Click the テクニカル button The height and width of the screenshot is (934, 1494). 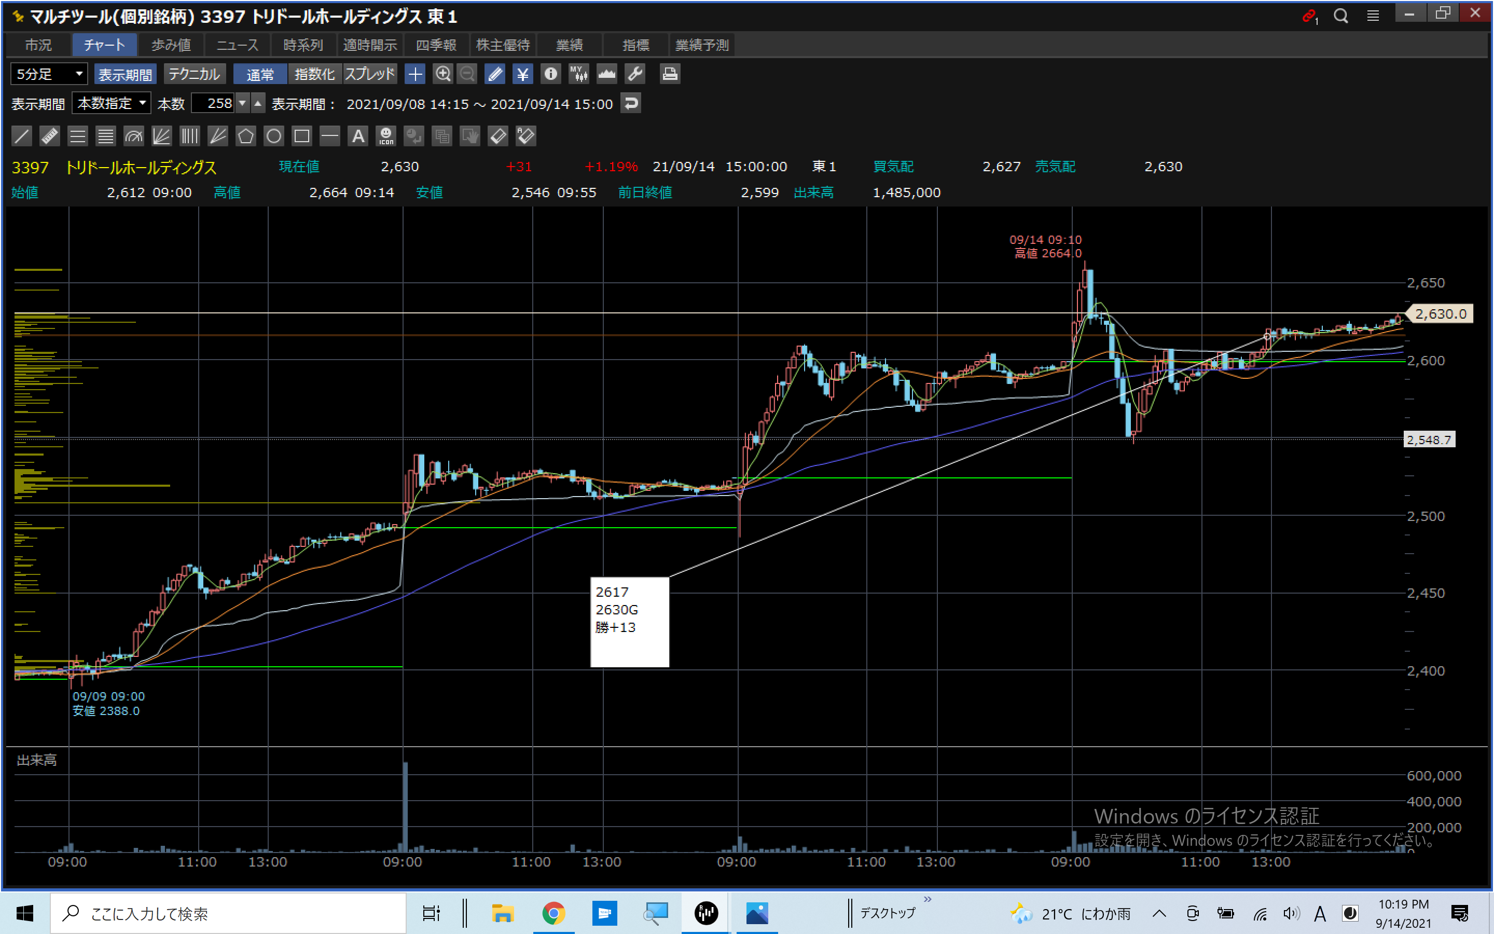tap(194, 74)
